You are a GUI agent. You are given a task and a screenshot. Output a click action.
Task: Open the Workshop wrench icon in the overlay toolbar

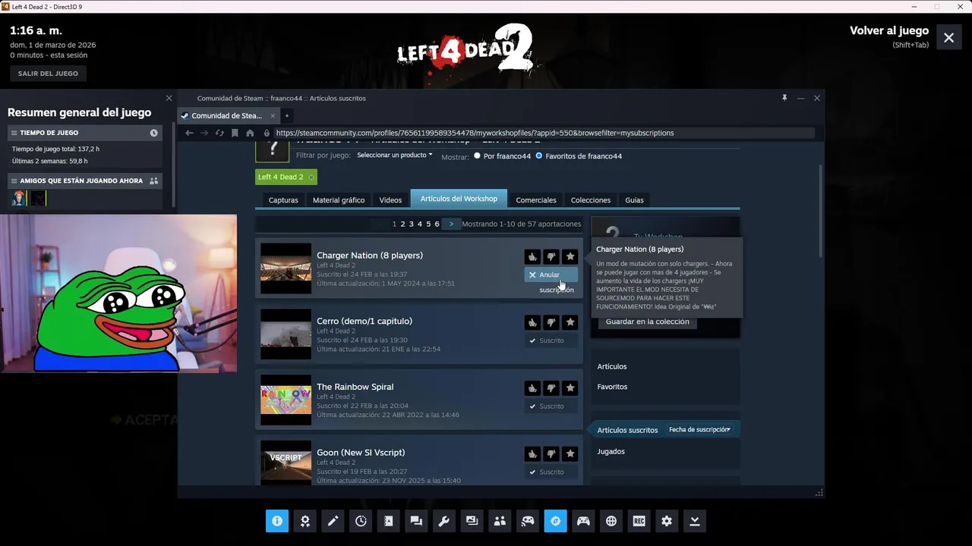click(444, 521)
